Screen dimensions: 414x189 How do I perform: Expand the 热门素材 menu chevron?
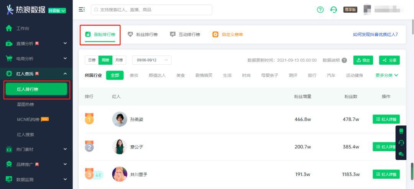[65, 149]
